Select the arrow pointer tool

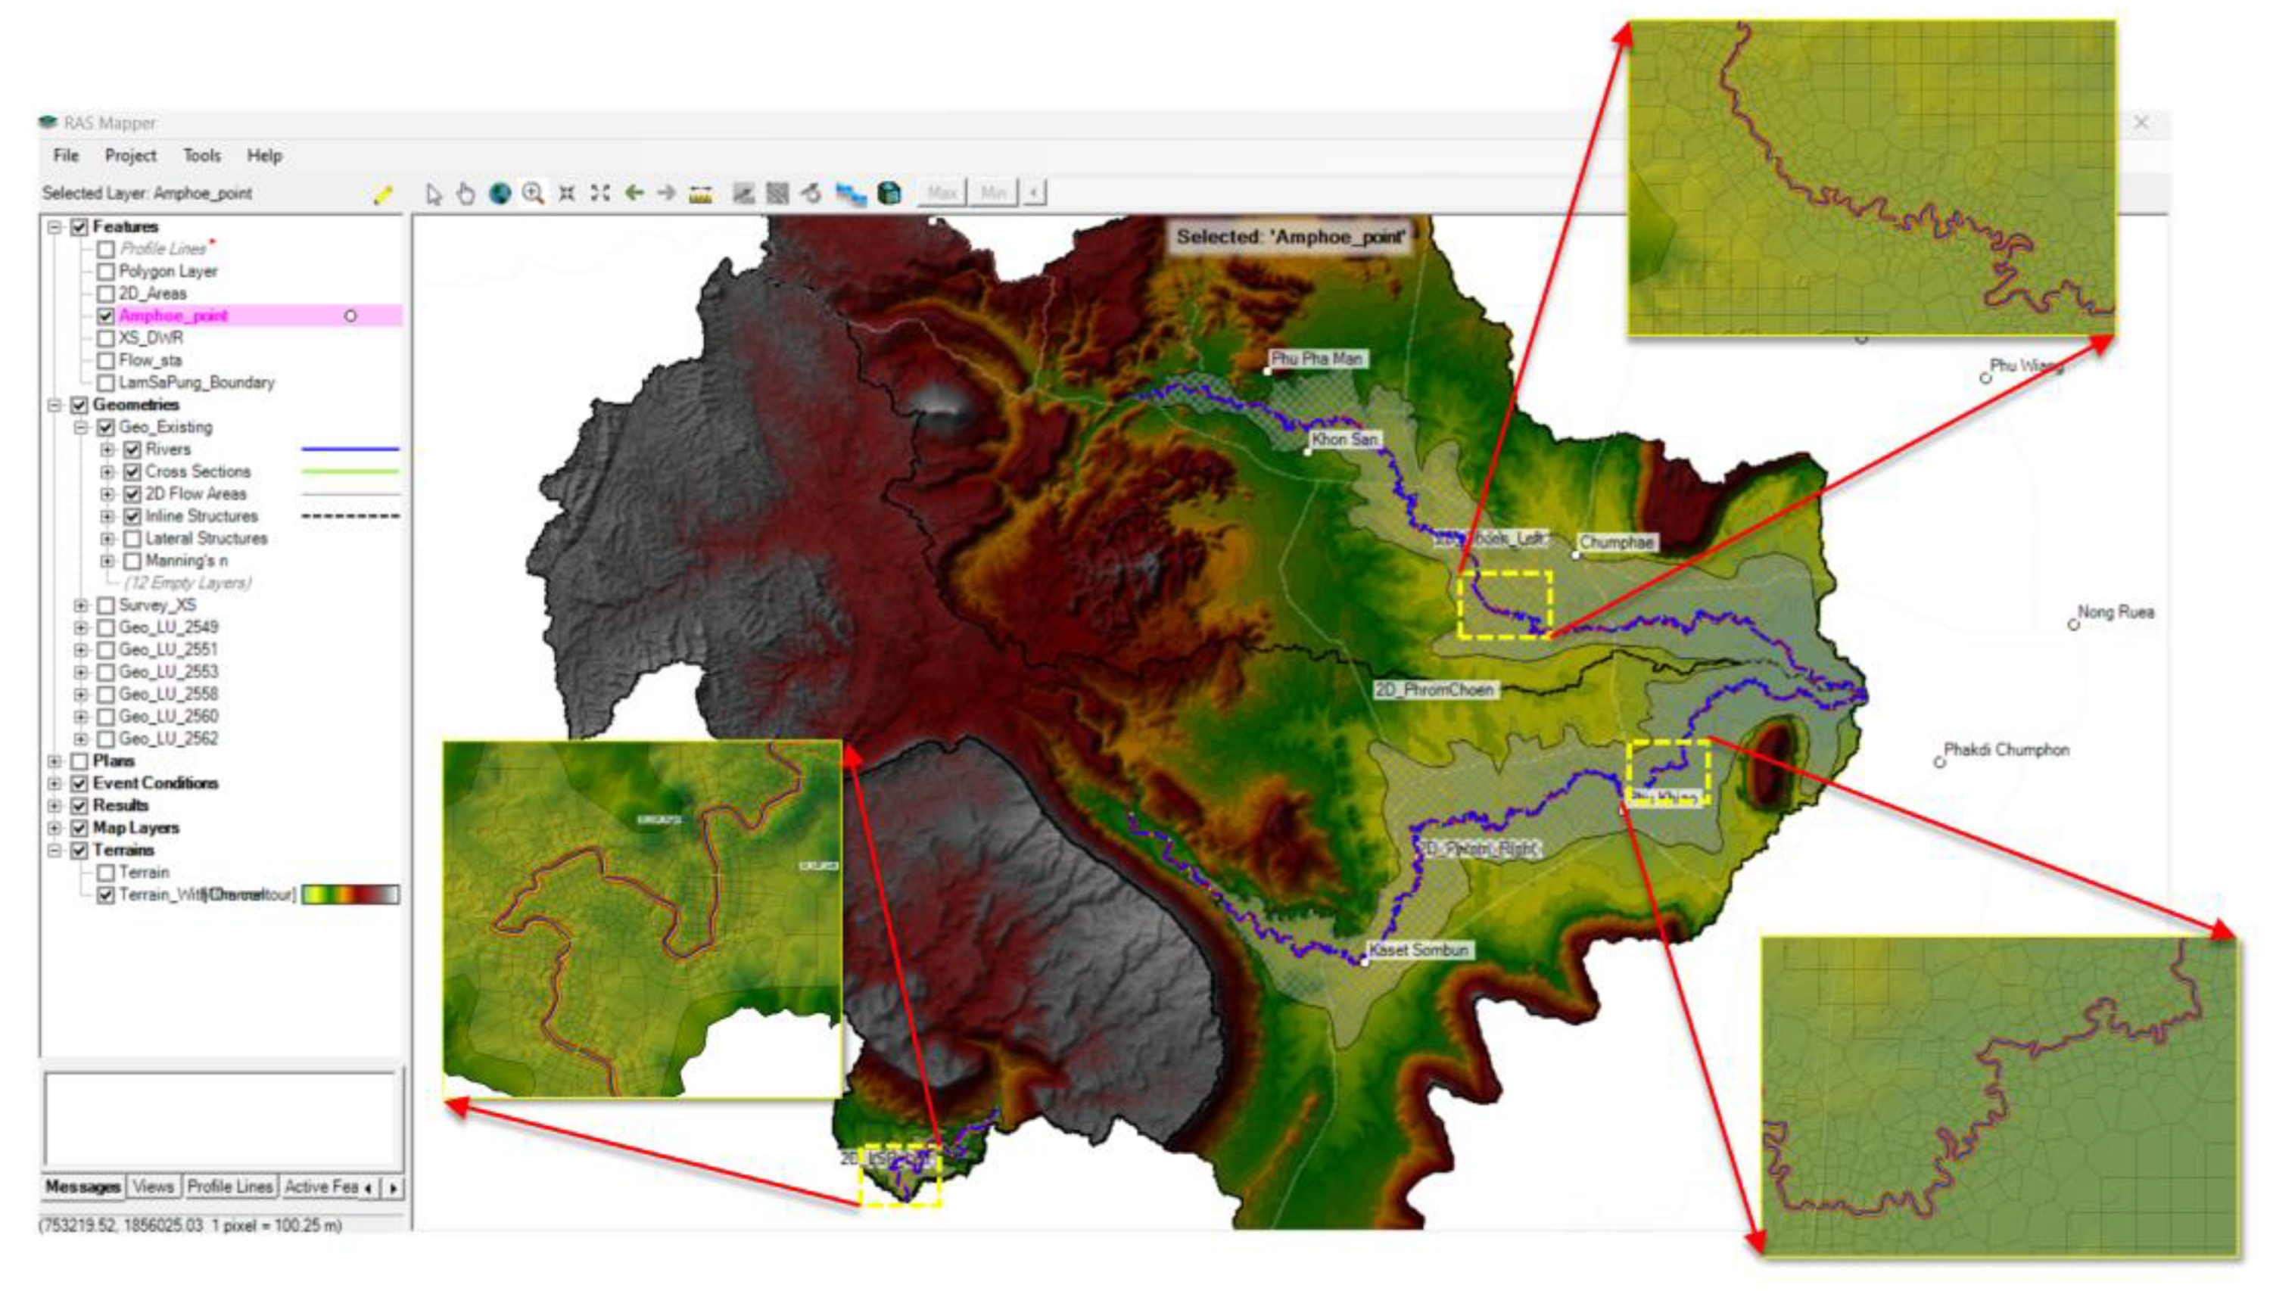pyautogui.click(x=433, y=193)
